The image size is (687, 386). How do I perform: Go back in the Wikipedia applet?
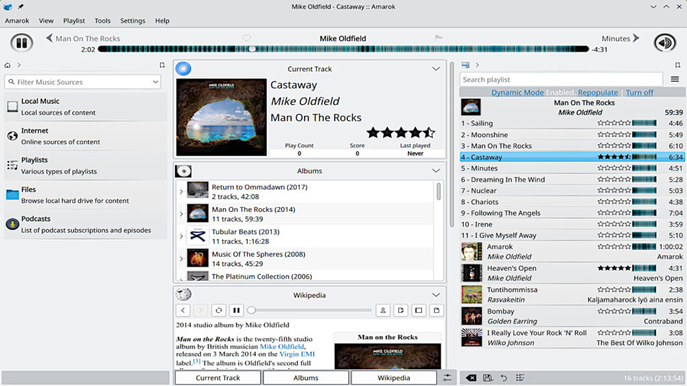pyautogui.click(x=183, y=310)
